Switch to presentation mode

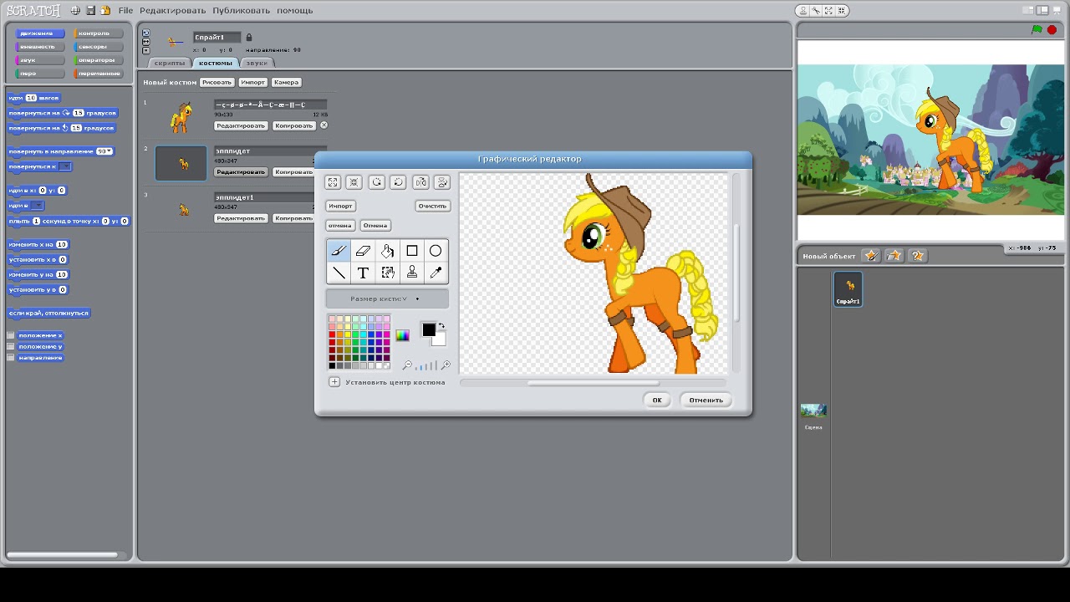point(1057,11)
